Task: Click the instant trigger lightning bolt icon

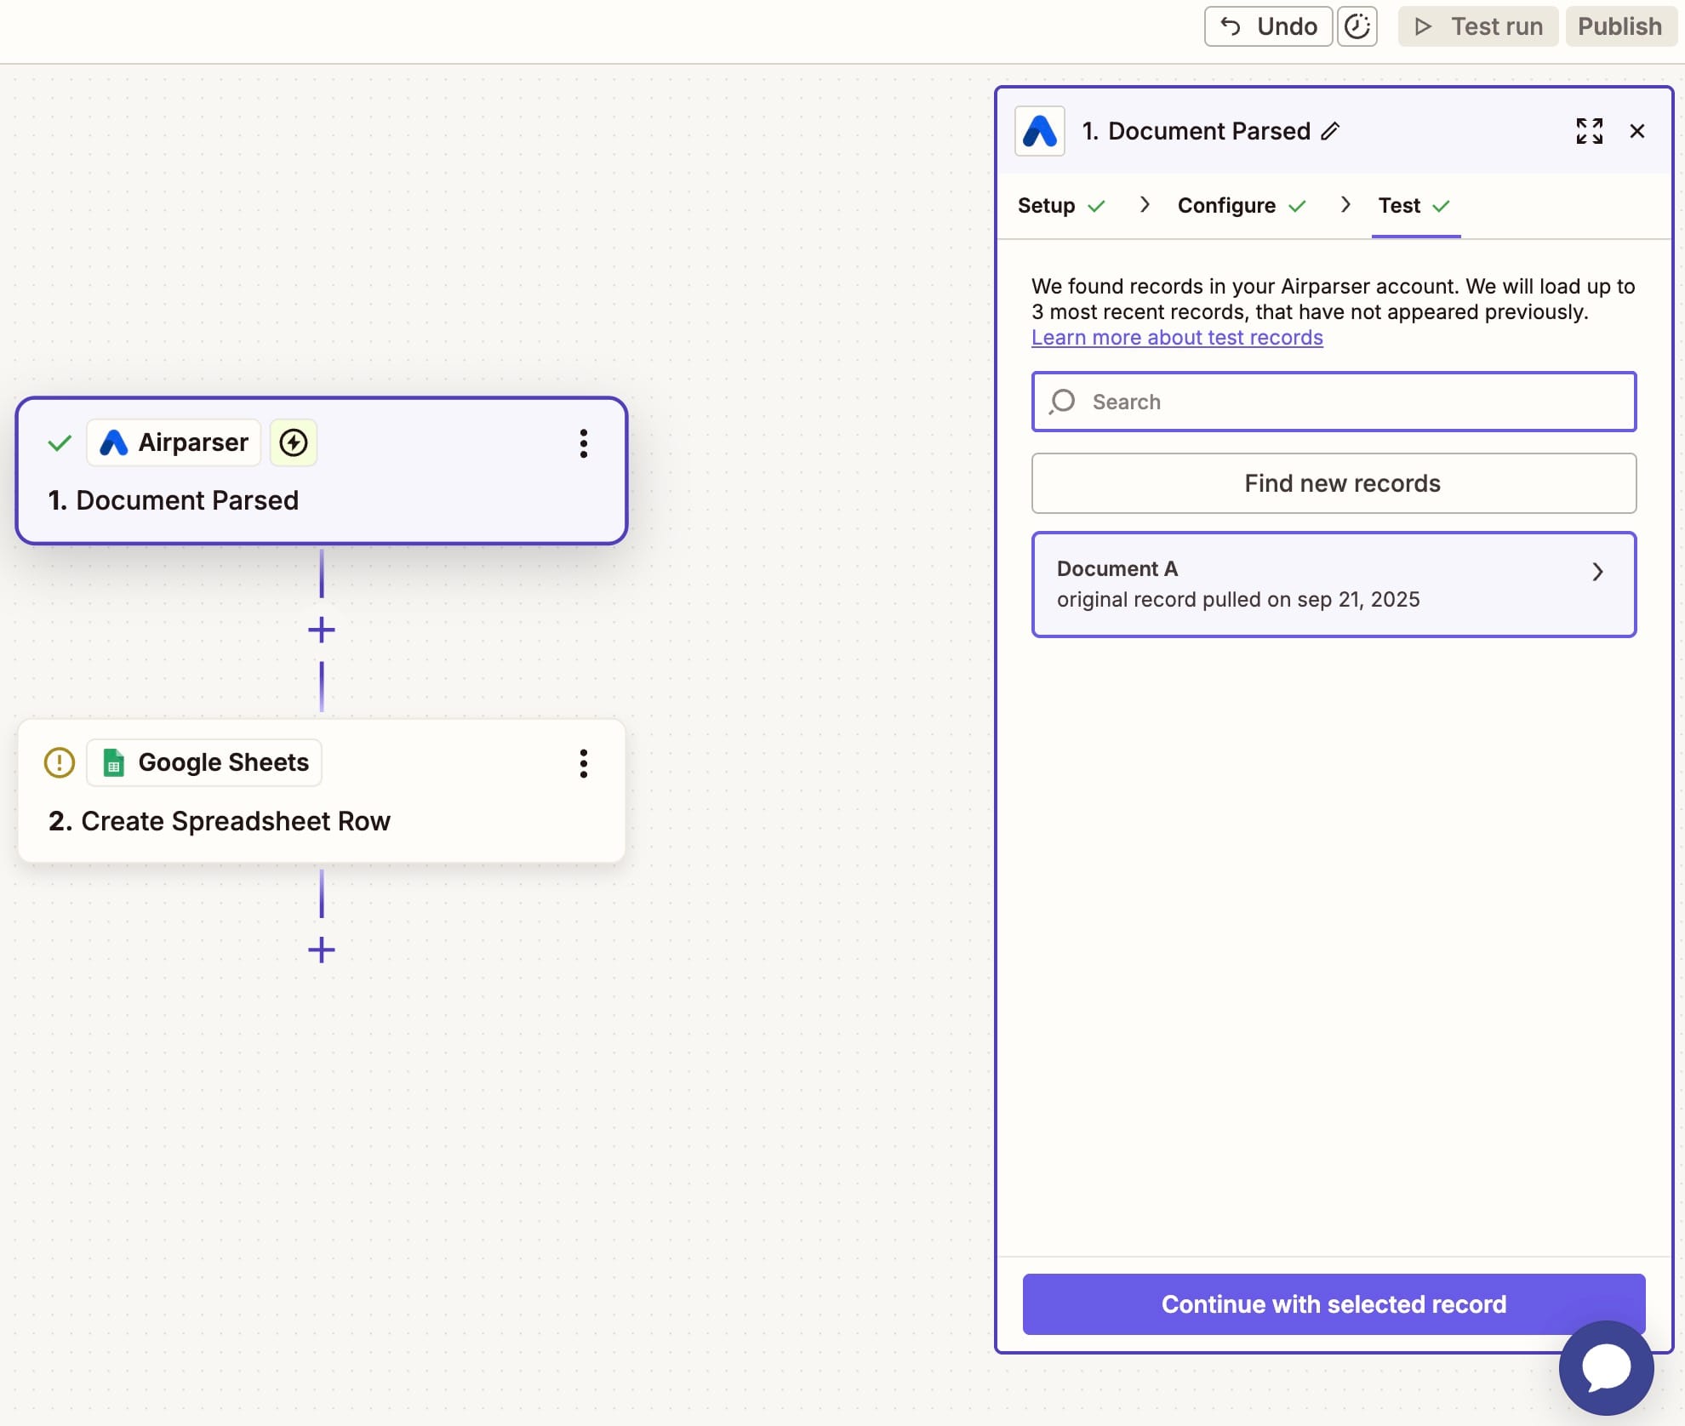Action: 294,442
